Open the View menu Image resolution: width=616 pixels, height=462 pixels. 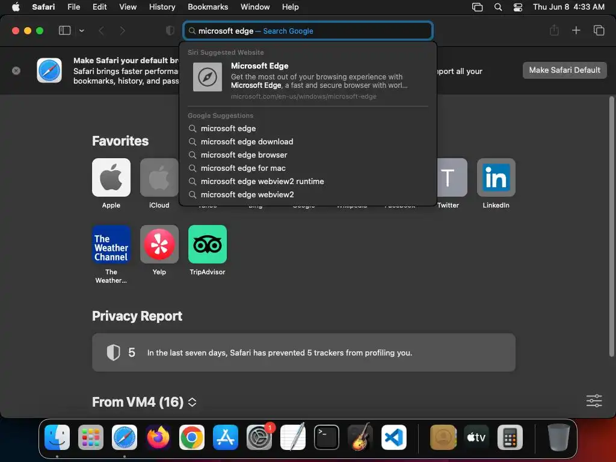point(128,7)
